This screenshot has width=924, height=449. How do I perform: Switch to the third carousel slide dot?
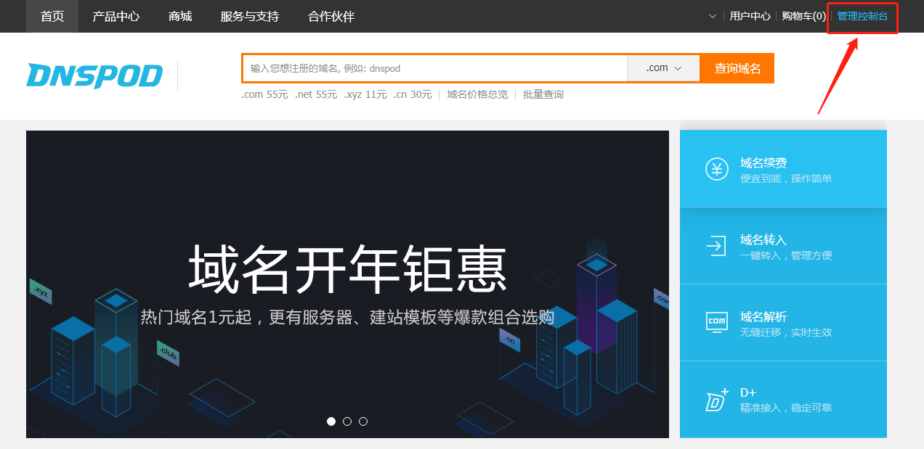(x=363, y=421)
